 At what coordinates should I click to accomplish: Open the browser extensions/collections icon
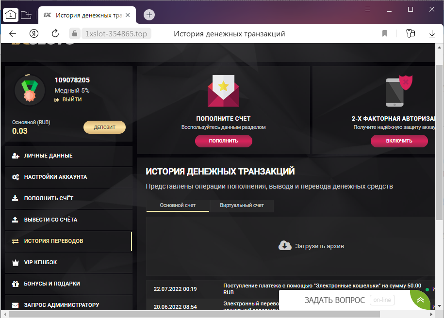pos(411,33)
